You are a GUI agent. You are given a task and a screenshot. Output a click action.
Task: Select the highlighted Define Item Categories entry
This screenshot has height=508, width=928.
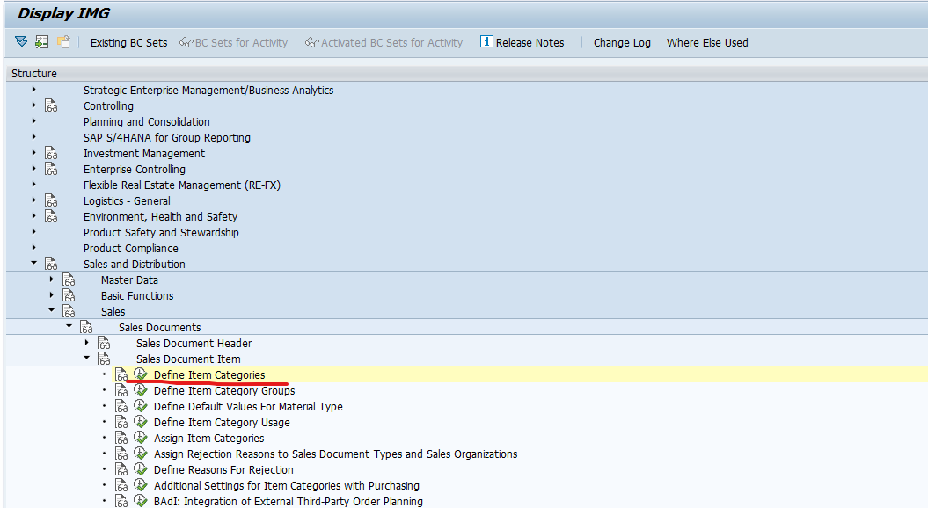click(x=211, y=374)
